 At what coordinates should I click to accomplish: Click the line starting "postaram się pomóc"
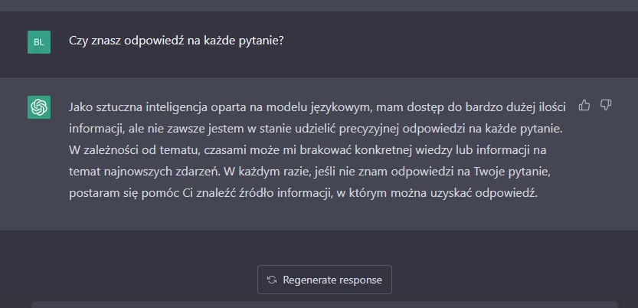[x=303, y=192]
